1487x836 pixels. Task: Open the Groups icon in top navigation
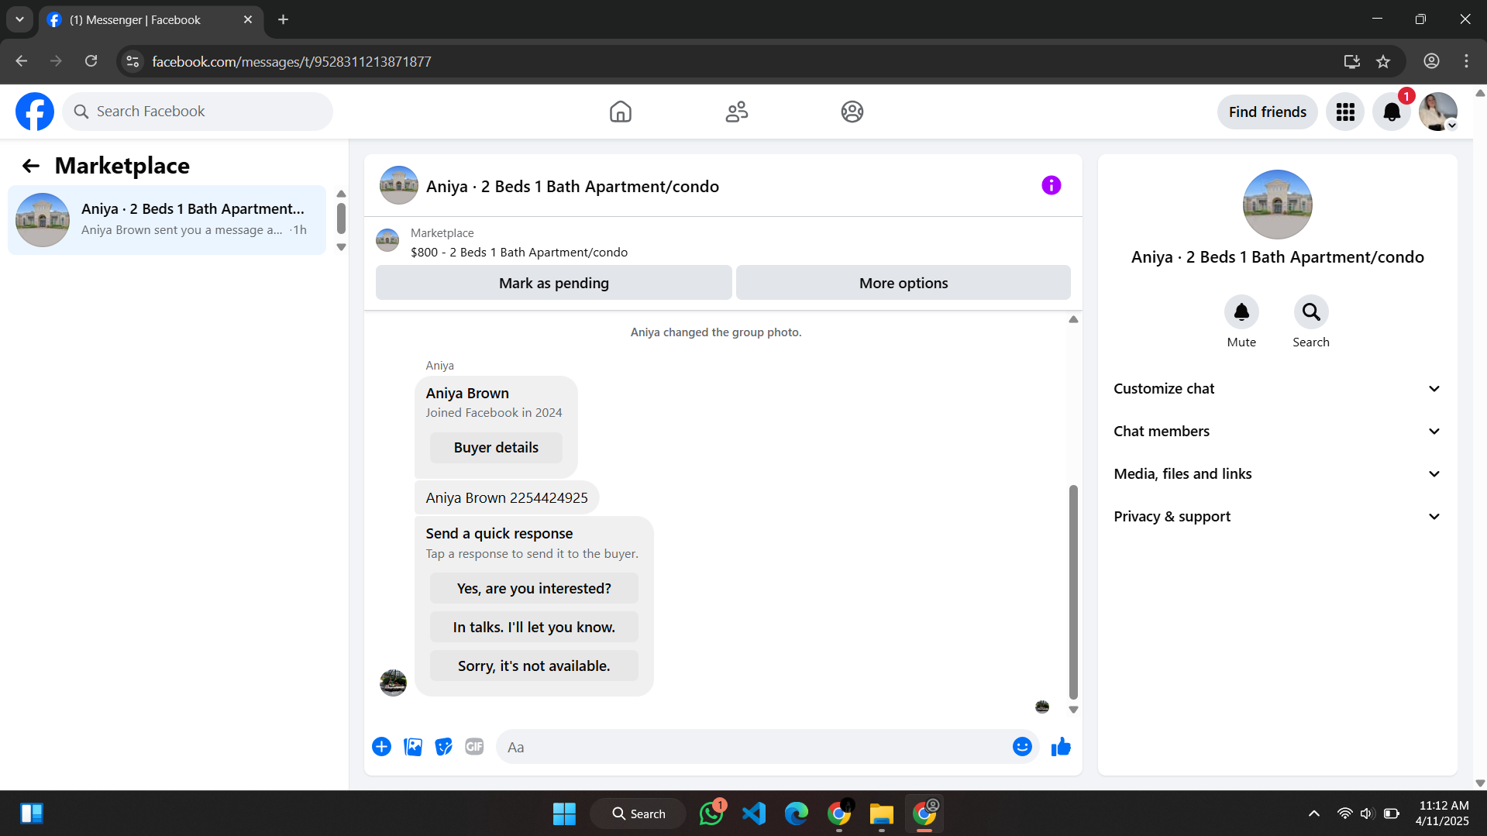point(852,112)
